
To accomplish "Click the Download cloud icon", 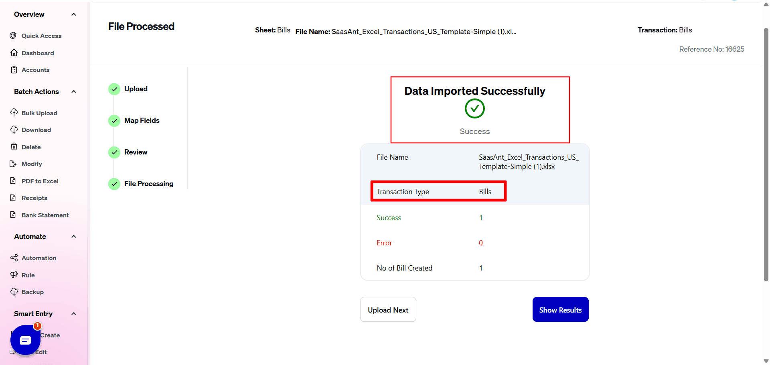I will click(x=14, y=130).
